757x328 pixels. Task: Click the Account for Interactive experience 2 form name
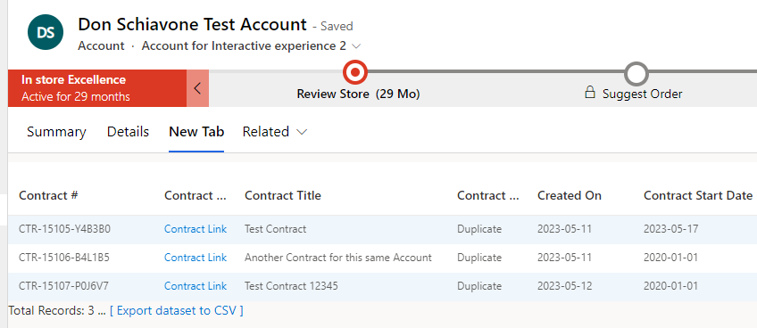coord(244,46)
